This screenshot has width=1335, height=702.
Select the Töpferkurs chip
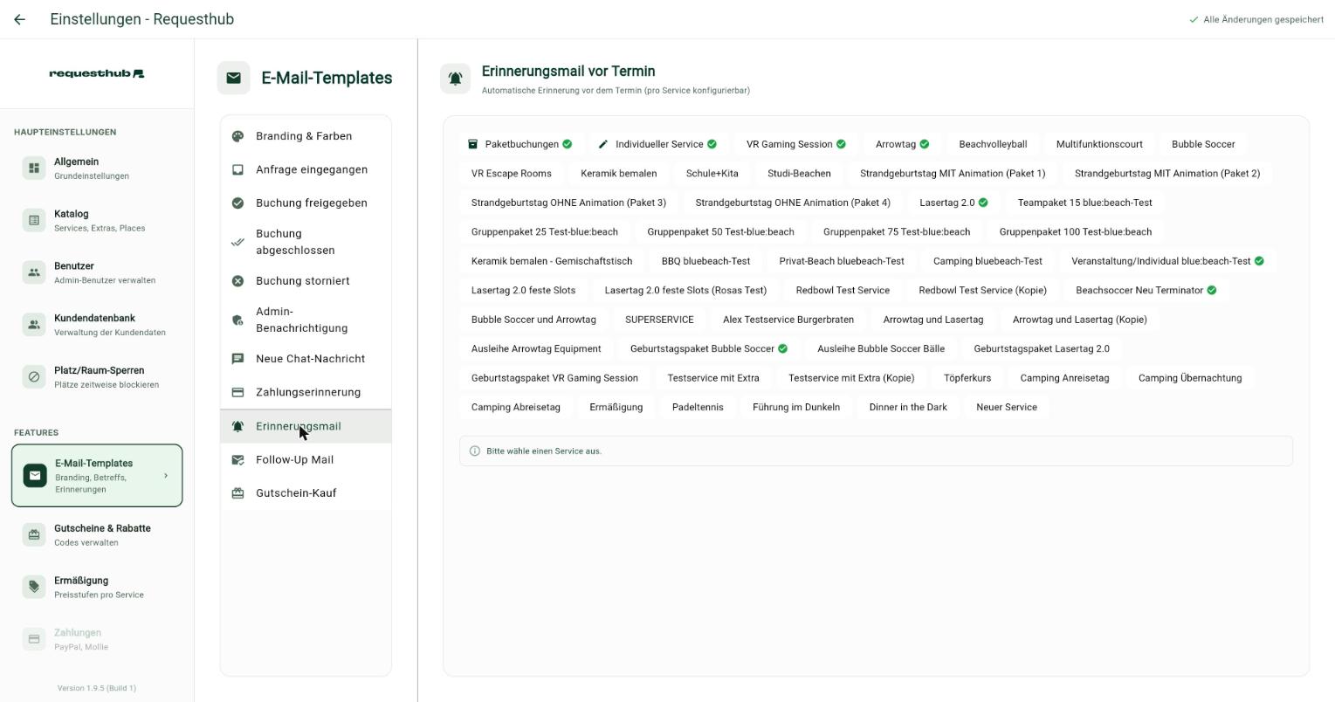pos(967,378)
